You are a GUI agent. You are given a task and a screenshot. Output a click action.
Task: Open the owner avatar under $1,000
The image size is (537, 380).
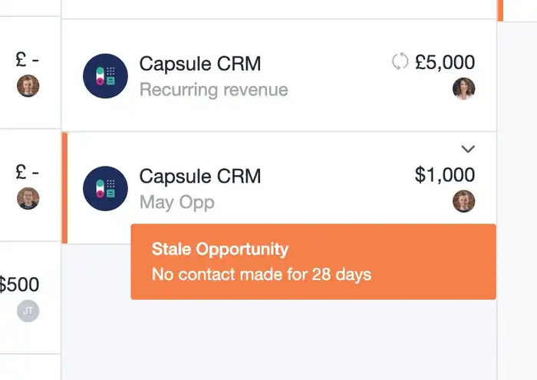(463, 201)
